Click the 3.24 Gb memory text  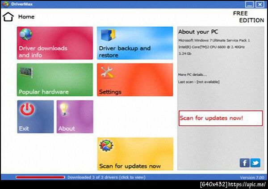tap(185, 53)
